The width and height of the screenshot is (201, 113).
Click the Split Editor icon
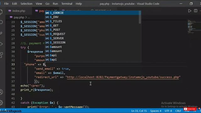coord(196,11)
